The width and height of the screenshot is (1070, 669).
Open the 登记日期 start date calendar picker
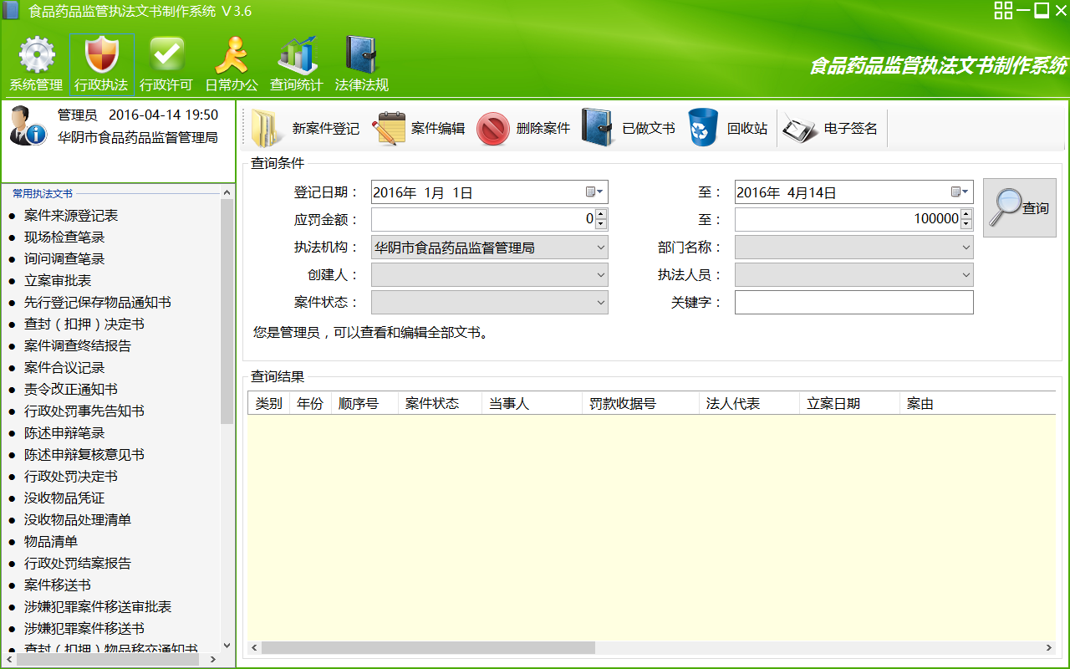click(594, 192)
